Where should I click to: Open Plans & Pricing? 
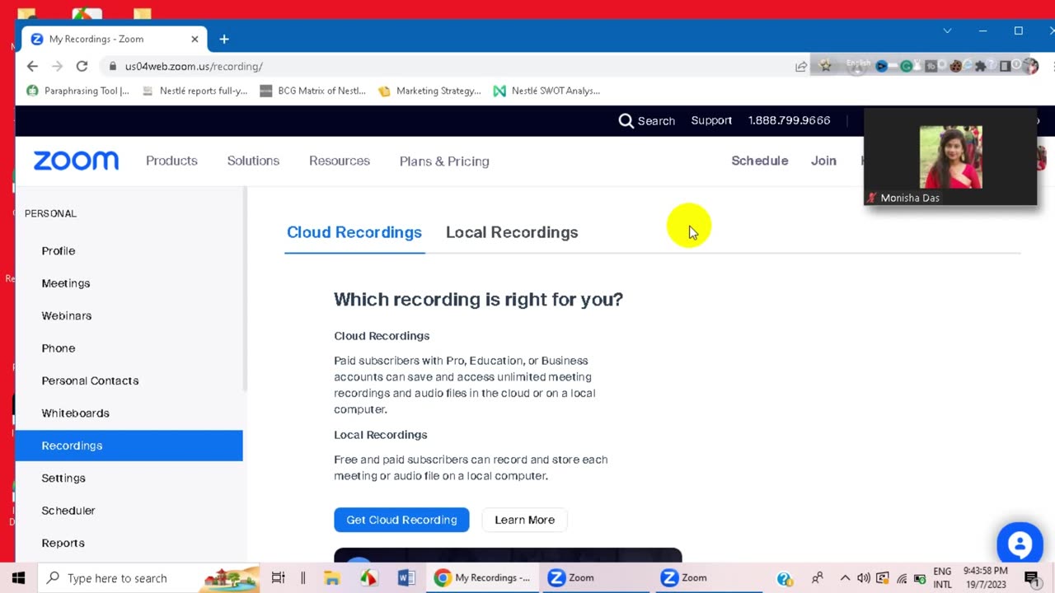pos(444,161)
